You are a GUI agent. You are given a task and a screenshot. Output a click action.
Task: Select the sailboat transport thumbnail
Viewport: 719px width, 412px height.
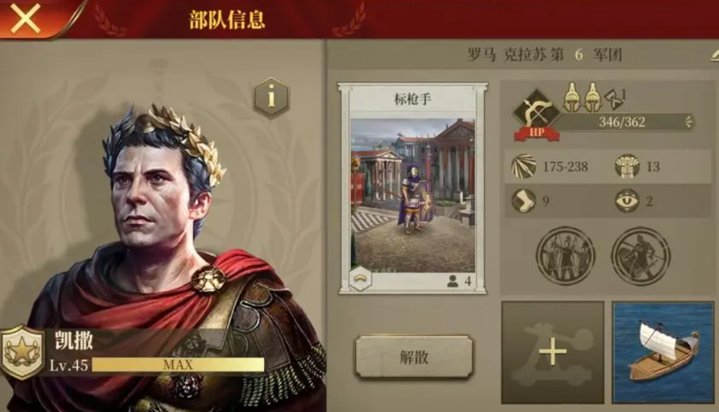[663, 352]
